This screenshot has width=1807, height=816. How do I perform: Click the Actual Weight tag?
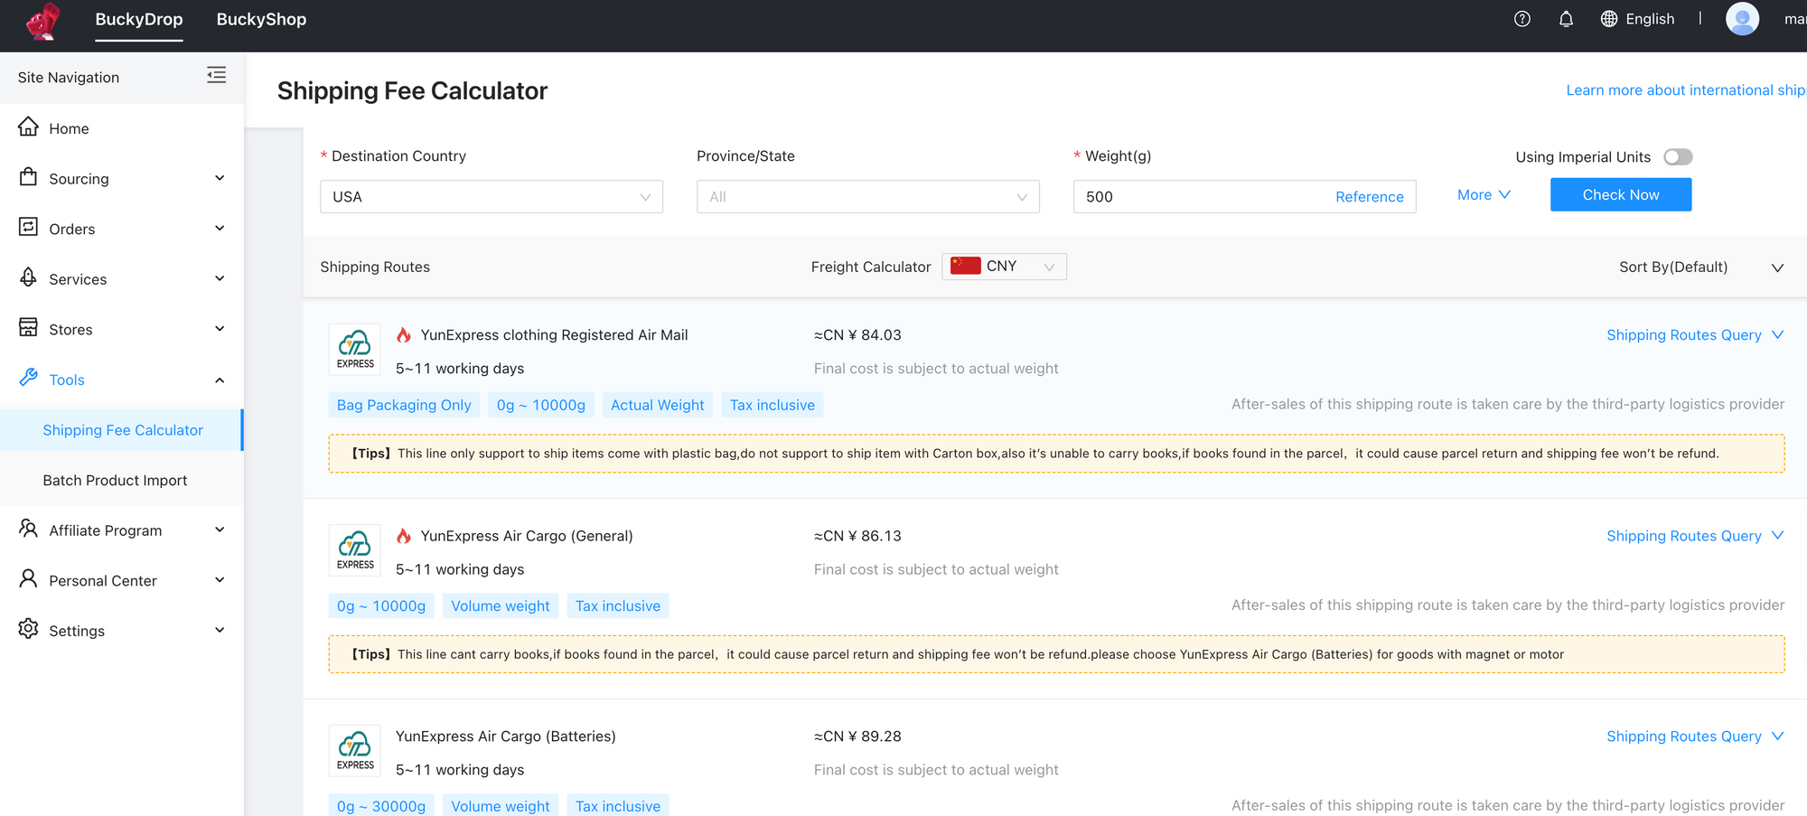[657, 405]
